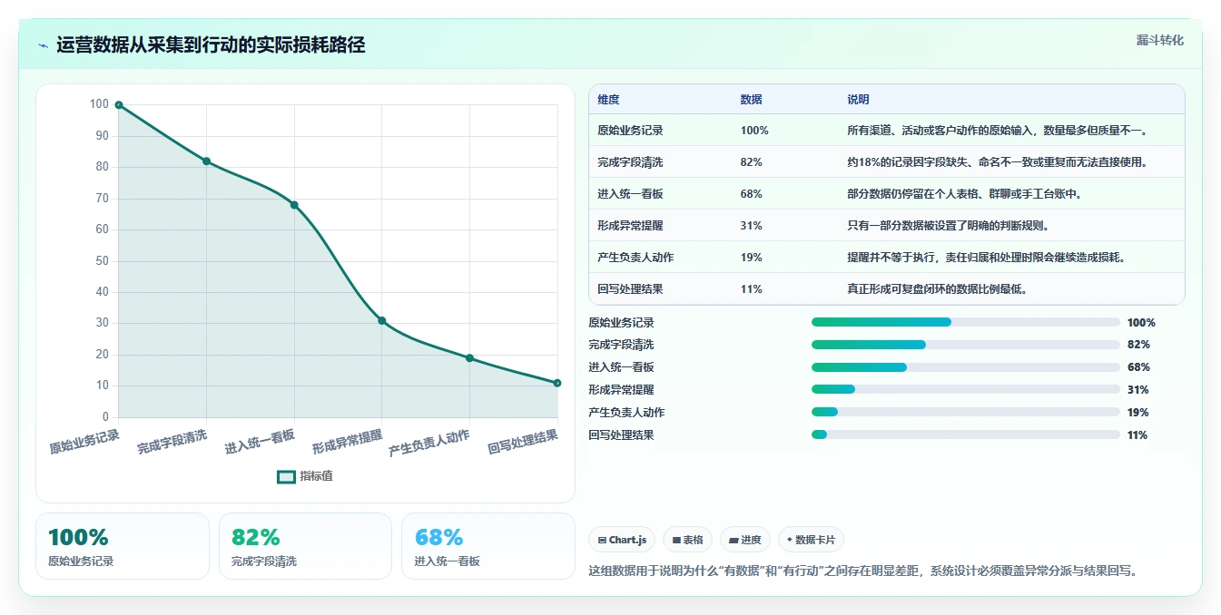This screenshot has height=615, width=1221.
Task: Toggle the 指标值 legend swatch in the chart
Action: click(287, 476)
